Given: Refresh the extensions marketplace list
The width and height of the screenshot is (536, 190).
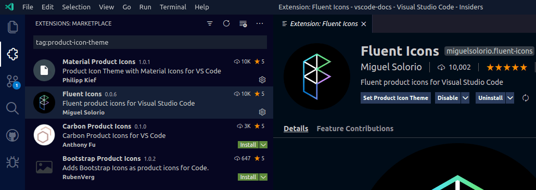Looking at the screenshot, I should point(226,23).
